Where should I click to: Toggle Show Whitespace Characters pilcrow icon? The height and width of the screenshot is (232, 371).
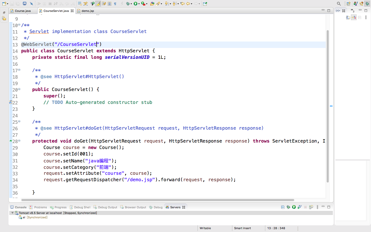[x=115, y=4]
